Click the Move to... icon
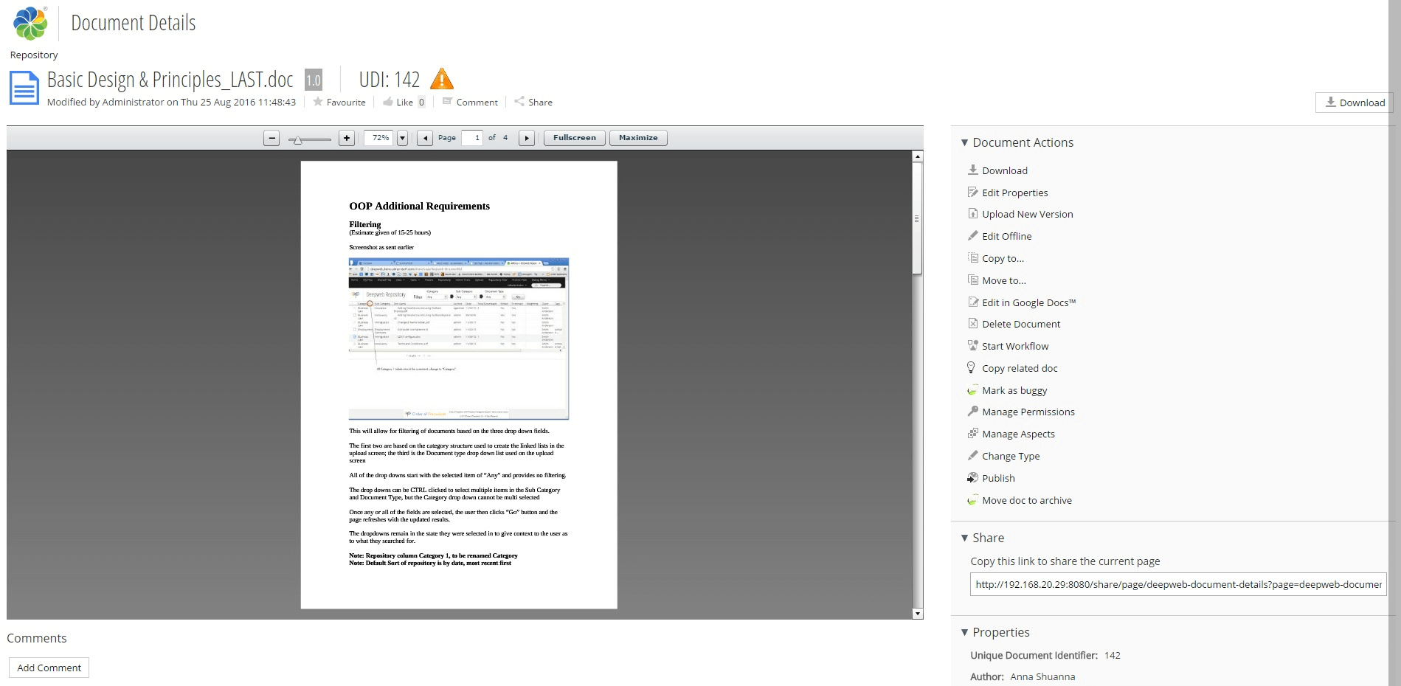This screenshot has width=1401, height=686. pos(972,280)
